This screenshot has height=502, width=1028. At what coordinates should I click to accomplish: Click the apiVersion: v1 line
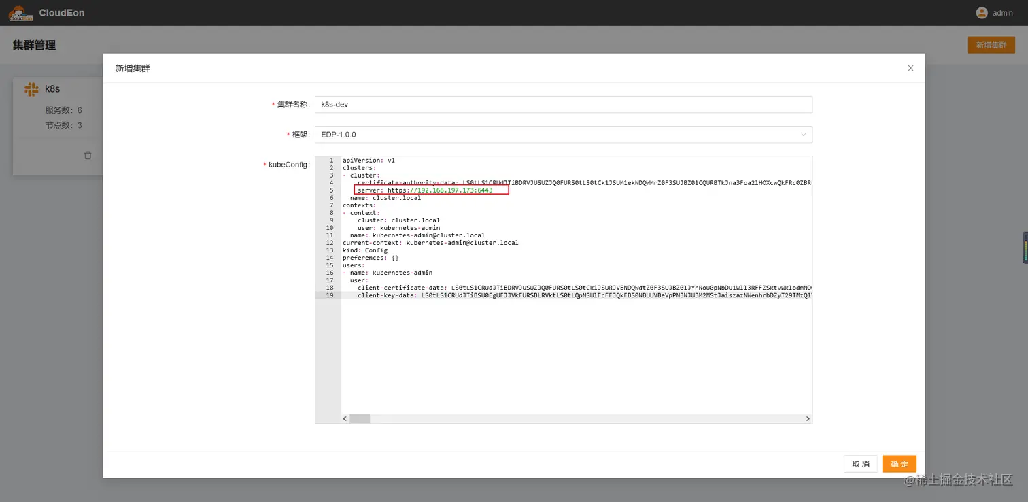coord(369,161)
